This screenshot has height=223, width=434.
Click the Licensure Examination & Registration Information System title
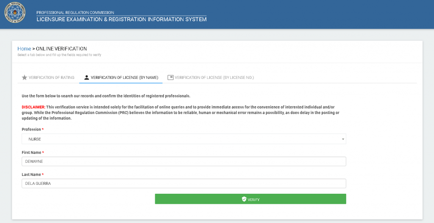(x=122, y=20)
